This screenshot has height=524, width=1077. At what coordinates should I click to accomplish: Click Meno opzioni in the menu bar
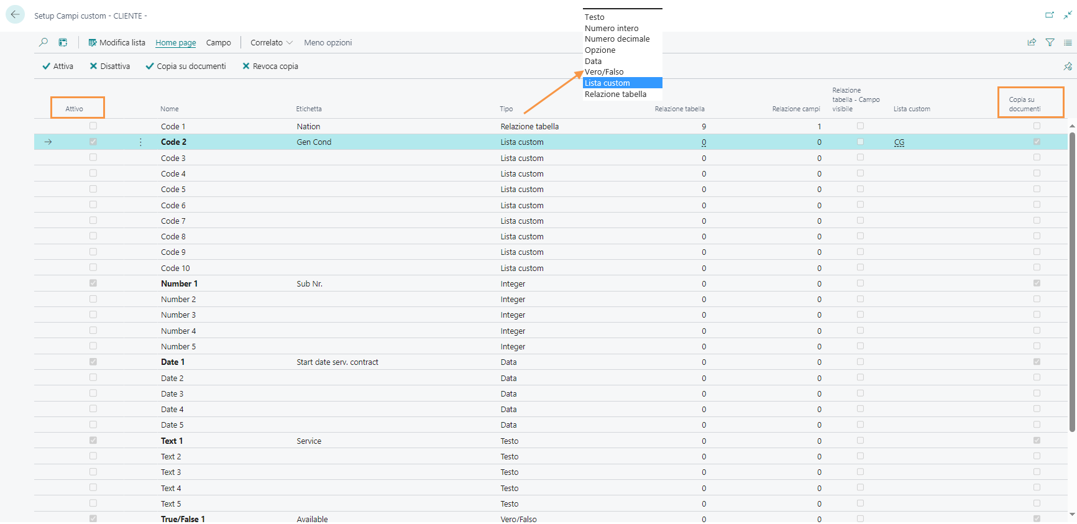328,42
